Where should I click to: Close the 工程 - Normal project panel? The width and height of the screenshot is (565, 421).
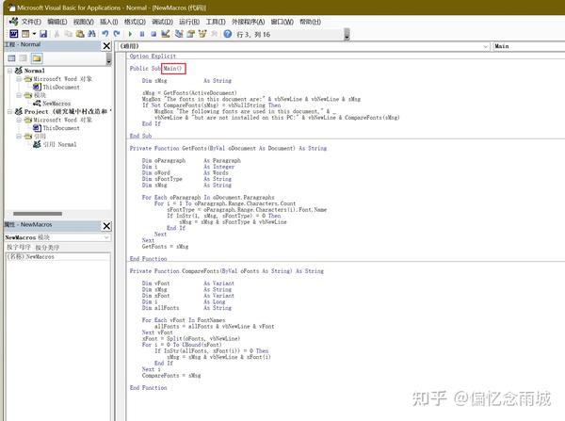[x=106, y=46]
